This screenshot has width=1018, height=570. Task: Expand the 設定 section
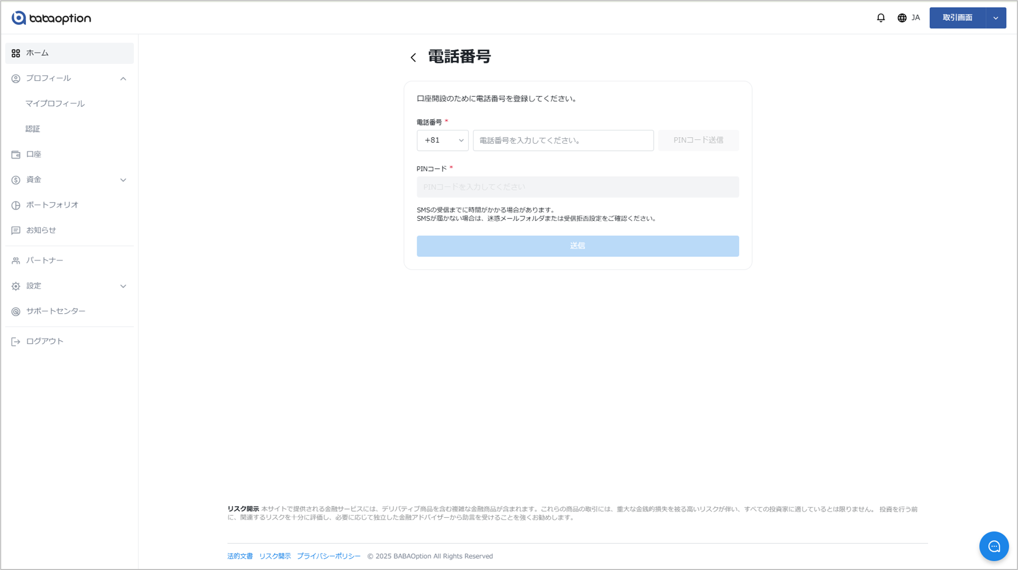click(123, 286)
